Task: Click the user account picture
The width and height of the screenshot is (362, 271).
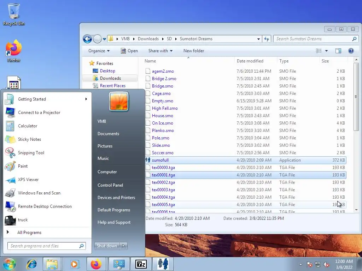Action: pos(119,101)
